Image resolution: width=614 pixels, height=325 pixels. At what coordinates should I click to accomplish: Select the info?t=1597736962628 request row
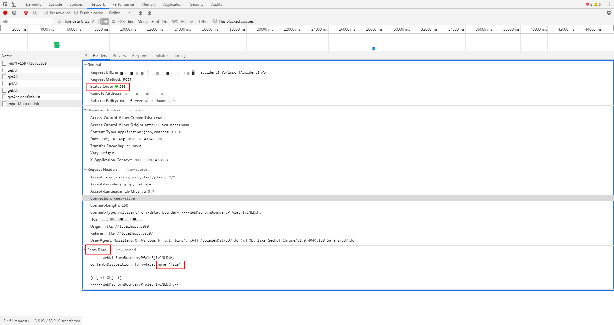pyautogui.click(x=41, y=63)
